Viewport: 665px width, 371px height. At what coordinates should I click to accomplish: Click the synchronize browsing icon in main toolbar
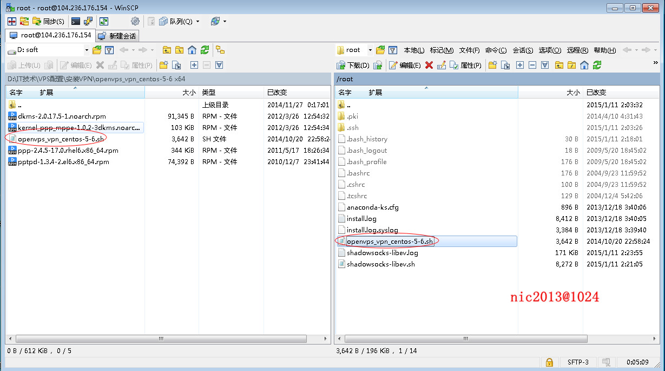[24, 21]
